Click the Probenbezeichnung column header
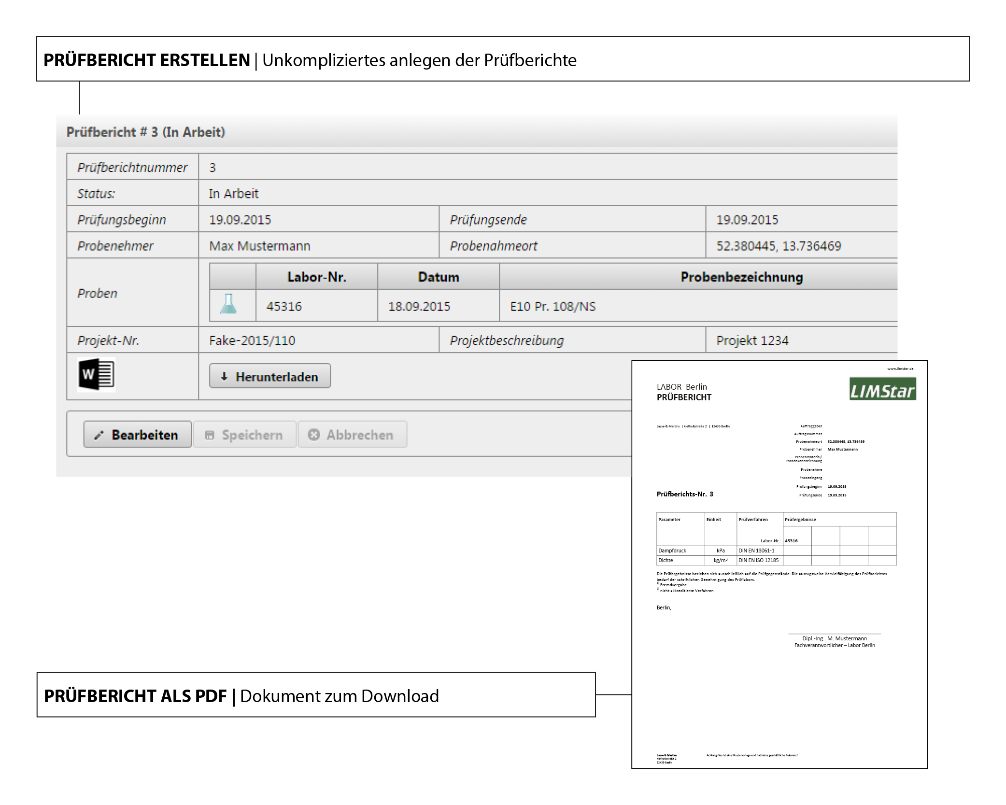Screen dimensions: 1006x805 741,277
